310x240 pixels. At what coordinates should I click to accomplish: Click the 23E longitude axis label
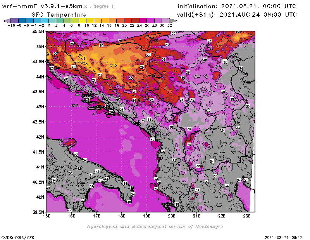pos(247,215)
